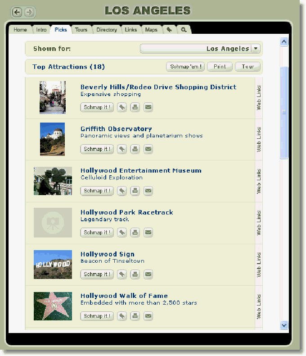Viewport: 306px width, 356px height.
Task: Email the Hollywood Sign entry
Action: coord(148,274)
